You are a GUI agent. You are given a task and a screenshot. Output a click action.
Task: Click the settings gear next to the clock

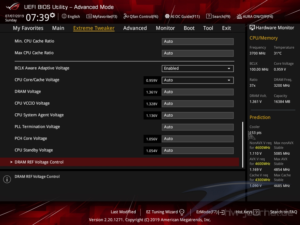pos(53,15)
